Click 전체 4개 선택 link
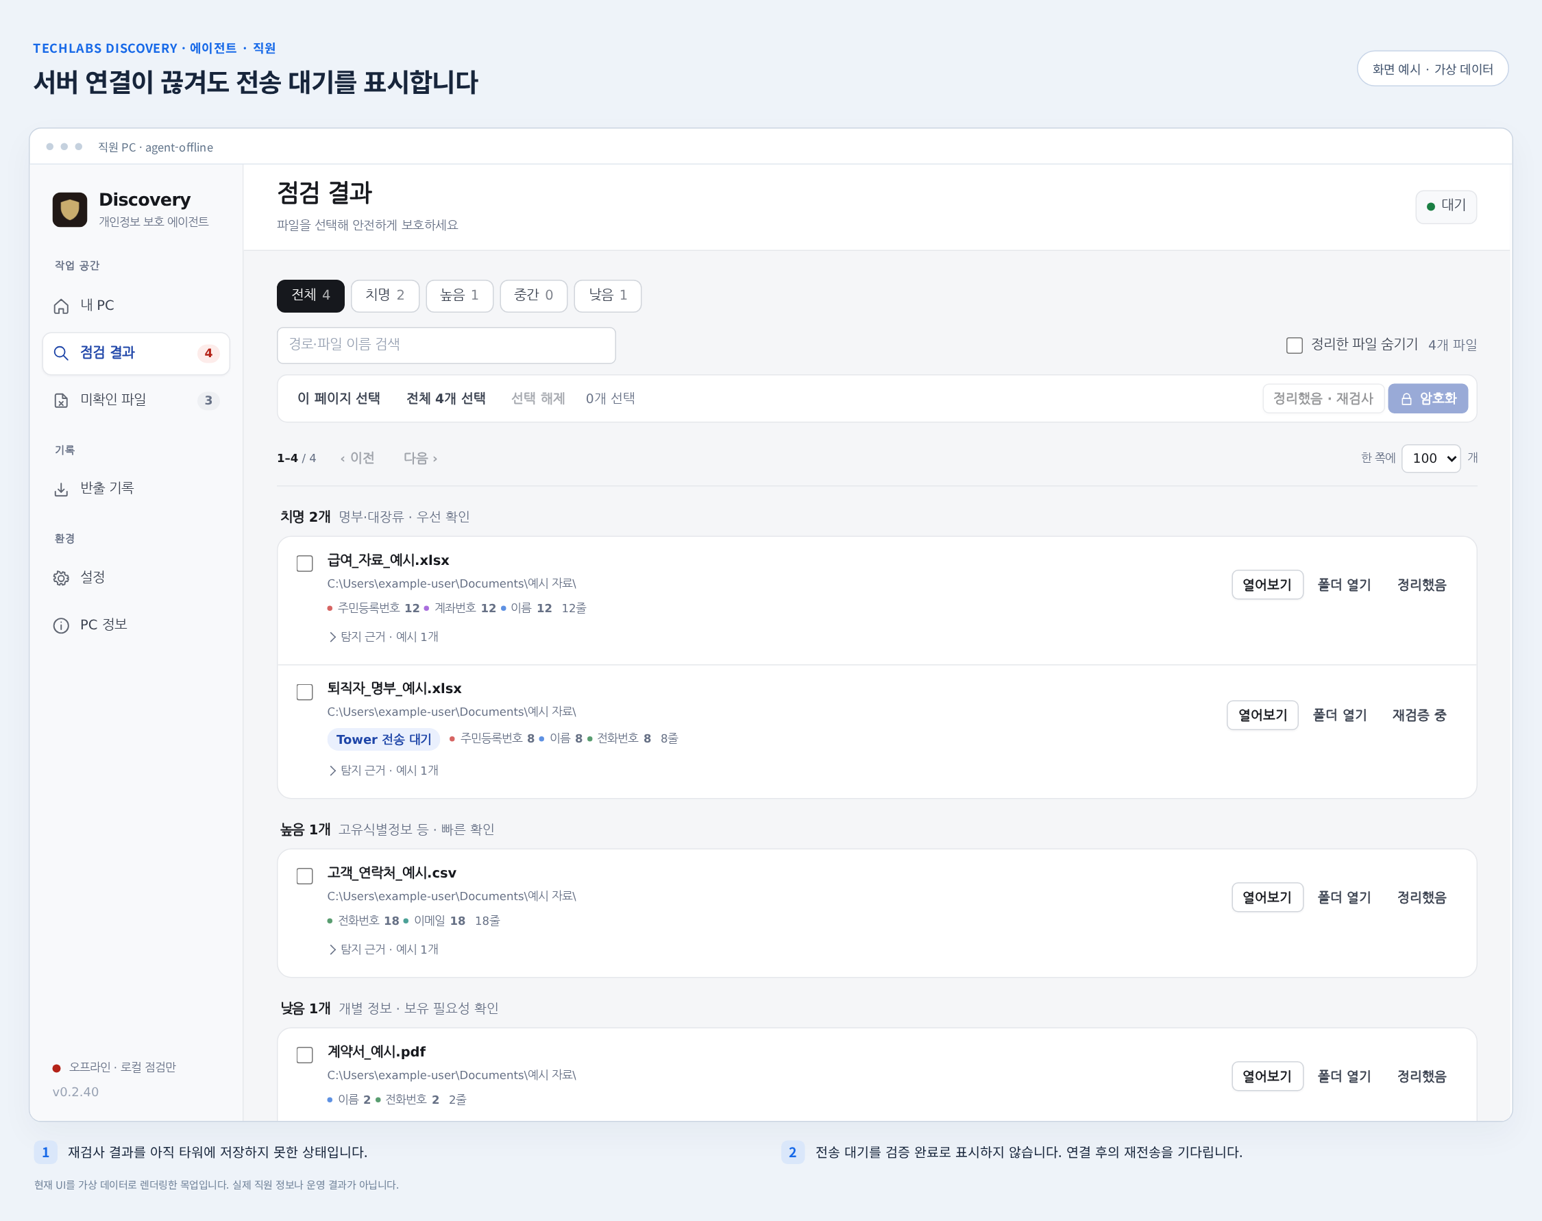Screen dimensions: 1542x1221 446,399
